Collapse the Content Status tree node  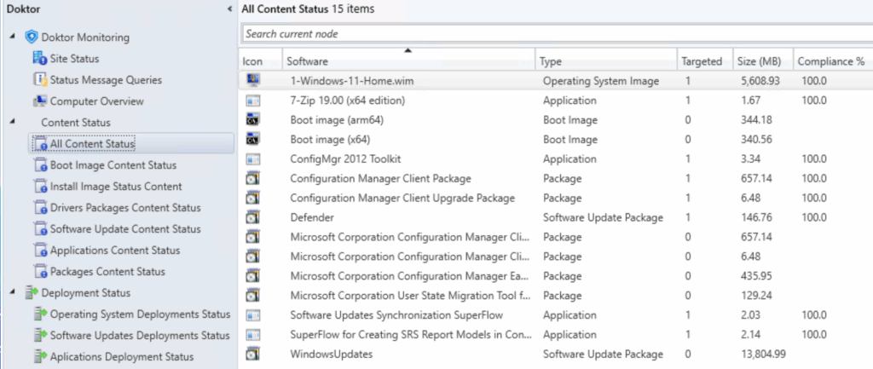tap(12, 123)
